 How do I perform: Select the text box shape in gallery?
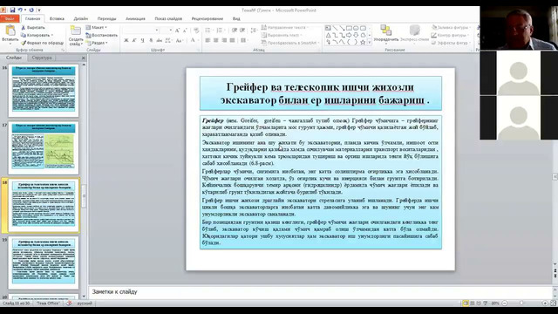click(328, 28)
